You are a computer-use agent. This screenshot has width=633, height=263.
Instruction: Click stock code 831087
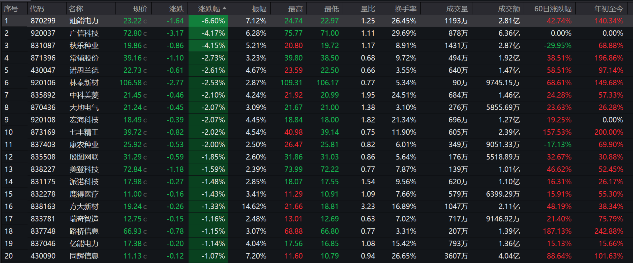click(x=43, y=46)
